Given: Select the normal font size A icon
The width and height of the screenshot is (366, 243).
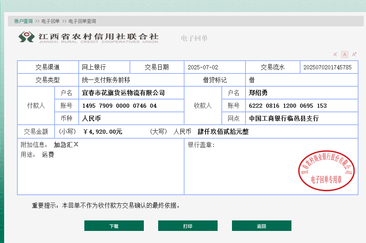Looking at the screenshot, I should point(345,55).
